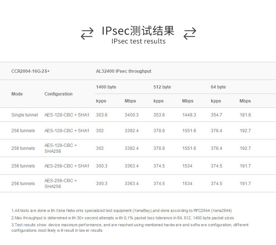
Task: Click the kpps header under 64 byte
Action: pyautogui.click(x=216, y=101)
